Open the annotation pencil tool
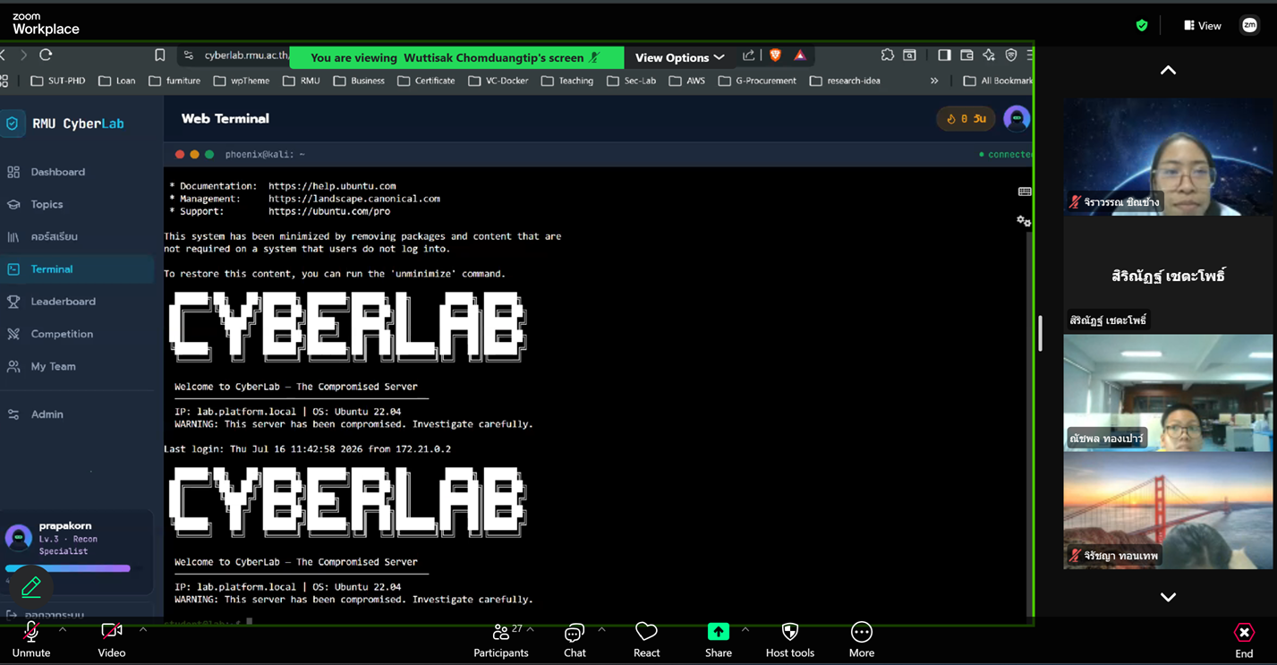This screenshot has width=1277, height=665. (x=31, y=587)
